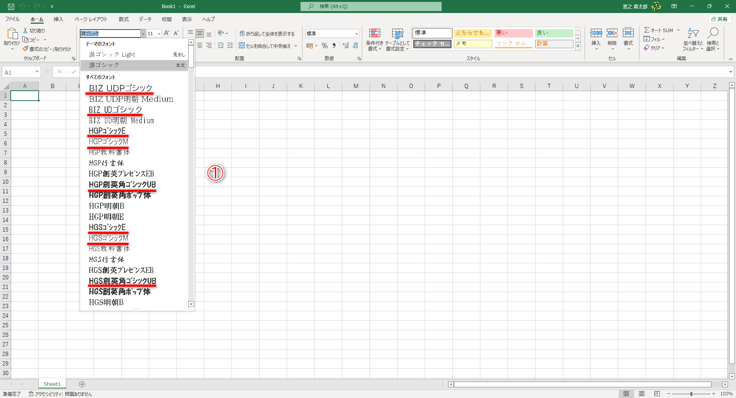
Task: Open Merge & Center options arrow
Action: point(296,46)
